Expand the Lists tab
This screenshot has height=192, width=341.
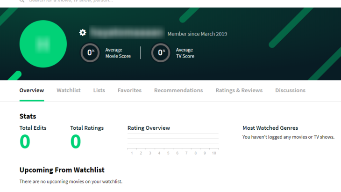click(99, 90)
